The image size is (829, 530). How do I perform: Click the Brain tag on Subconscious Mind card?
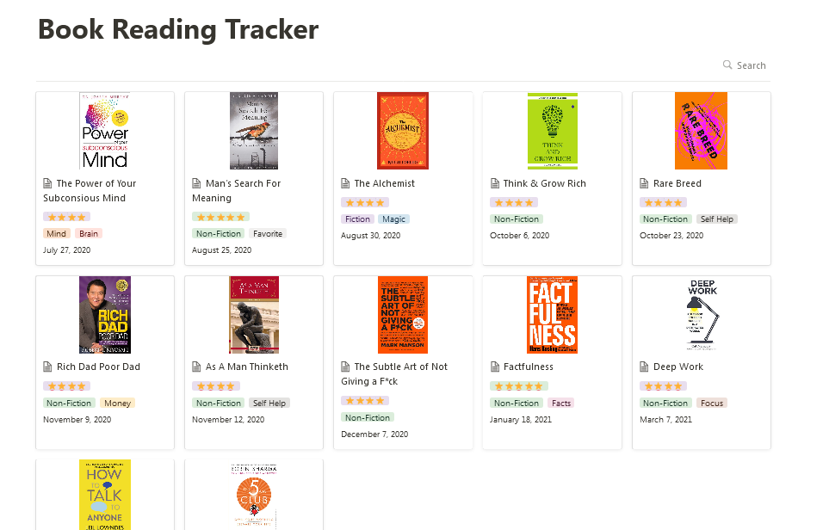point(89,233)
